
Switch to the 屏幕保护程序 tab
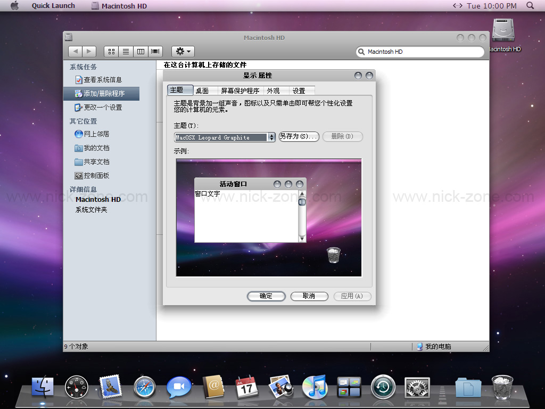240,91
